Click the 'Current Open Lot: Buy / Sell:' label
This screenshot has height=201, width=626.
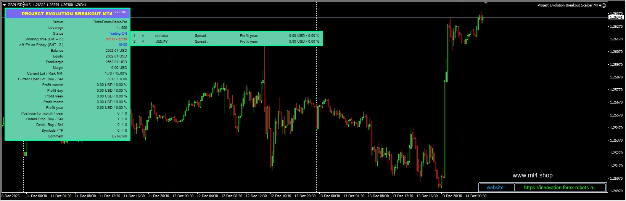(41, 79)
